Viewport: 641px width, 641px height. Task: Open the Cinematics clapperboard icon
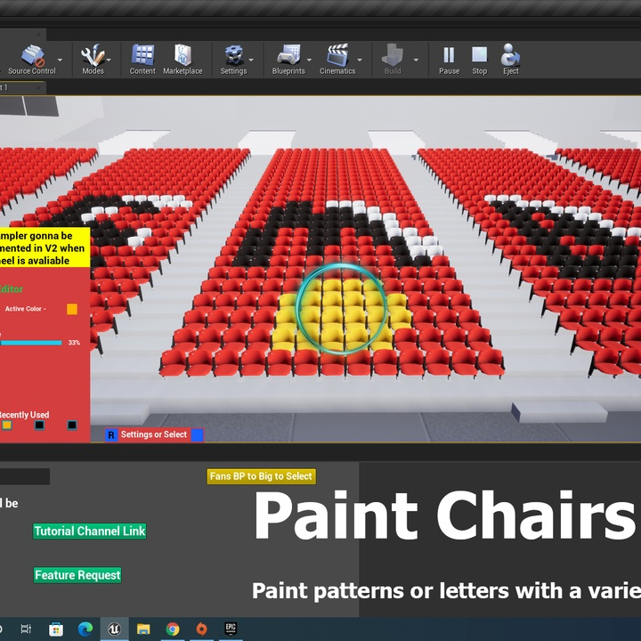click(x=337, y=60)
